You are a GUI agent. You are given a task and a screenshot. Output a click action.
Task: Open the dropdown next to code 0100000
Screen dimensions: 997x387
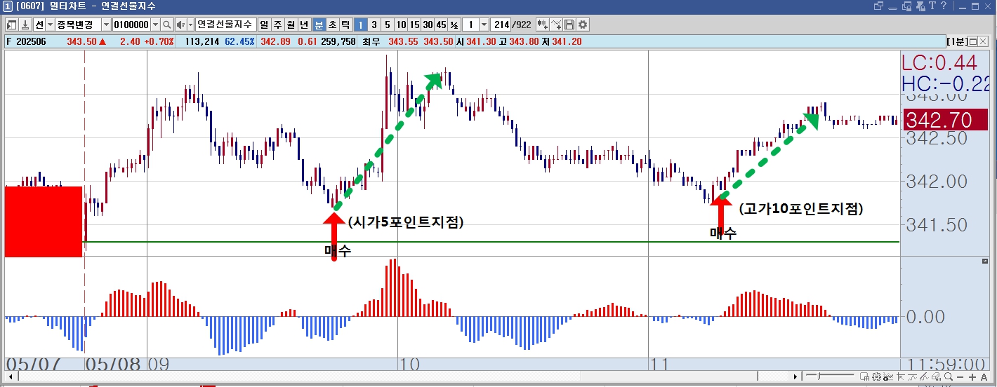[155, 25]
